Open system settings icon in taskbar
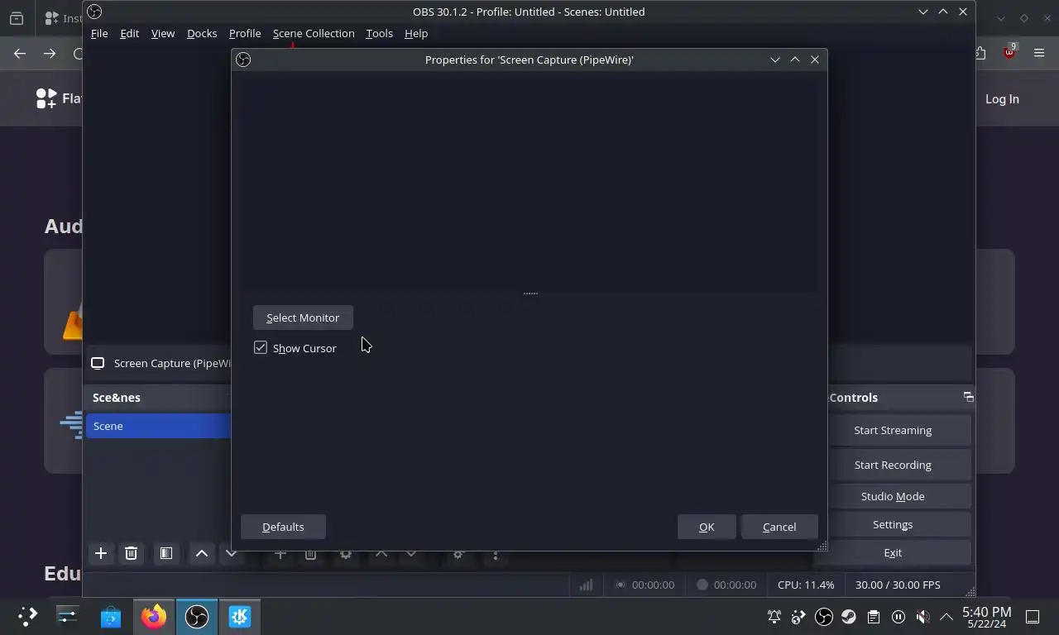This screenshot has height=635, width=1059. [x=67, y=616]
